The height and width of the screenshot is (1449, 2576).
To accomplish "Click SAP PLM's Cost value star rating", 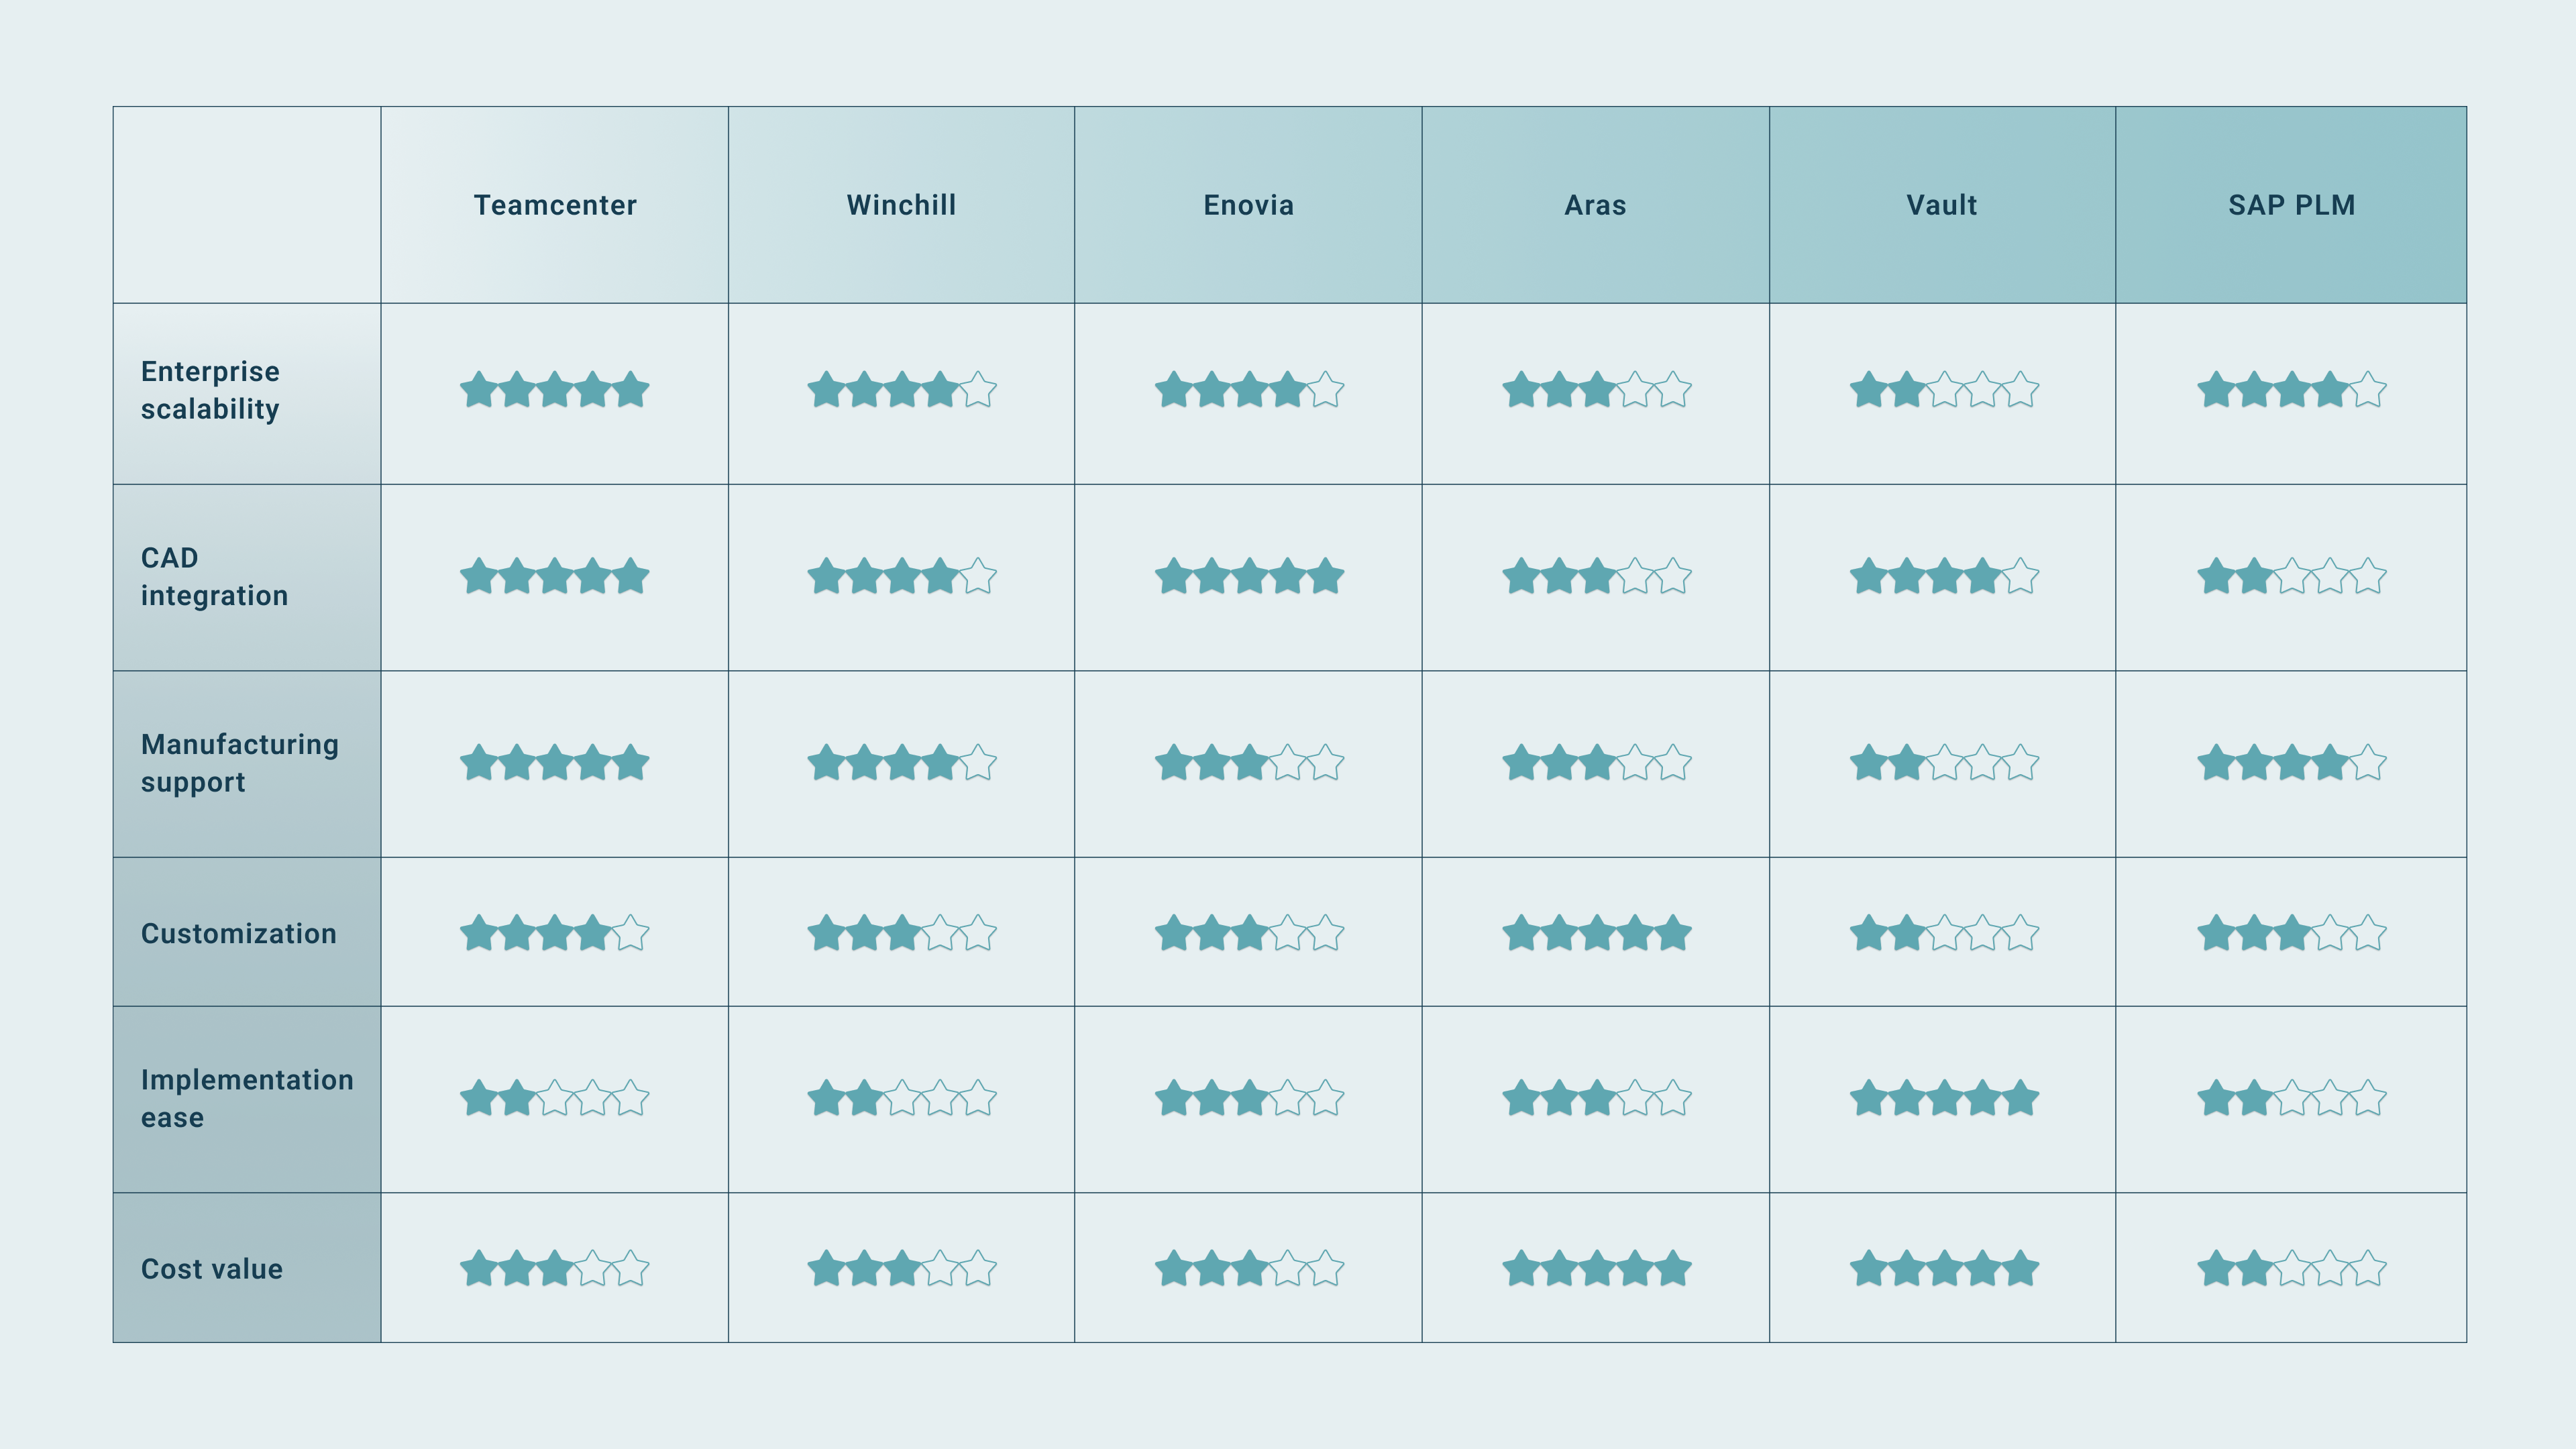I will point(2292,1269).
